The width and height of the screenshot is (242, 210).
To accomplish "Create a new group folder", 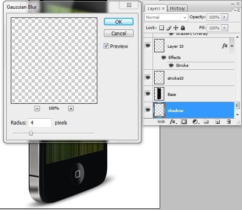I will pos(206,122).
